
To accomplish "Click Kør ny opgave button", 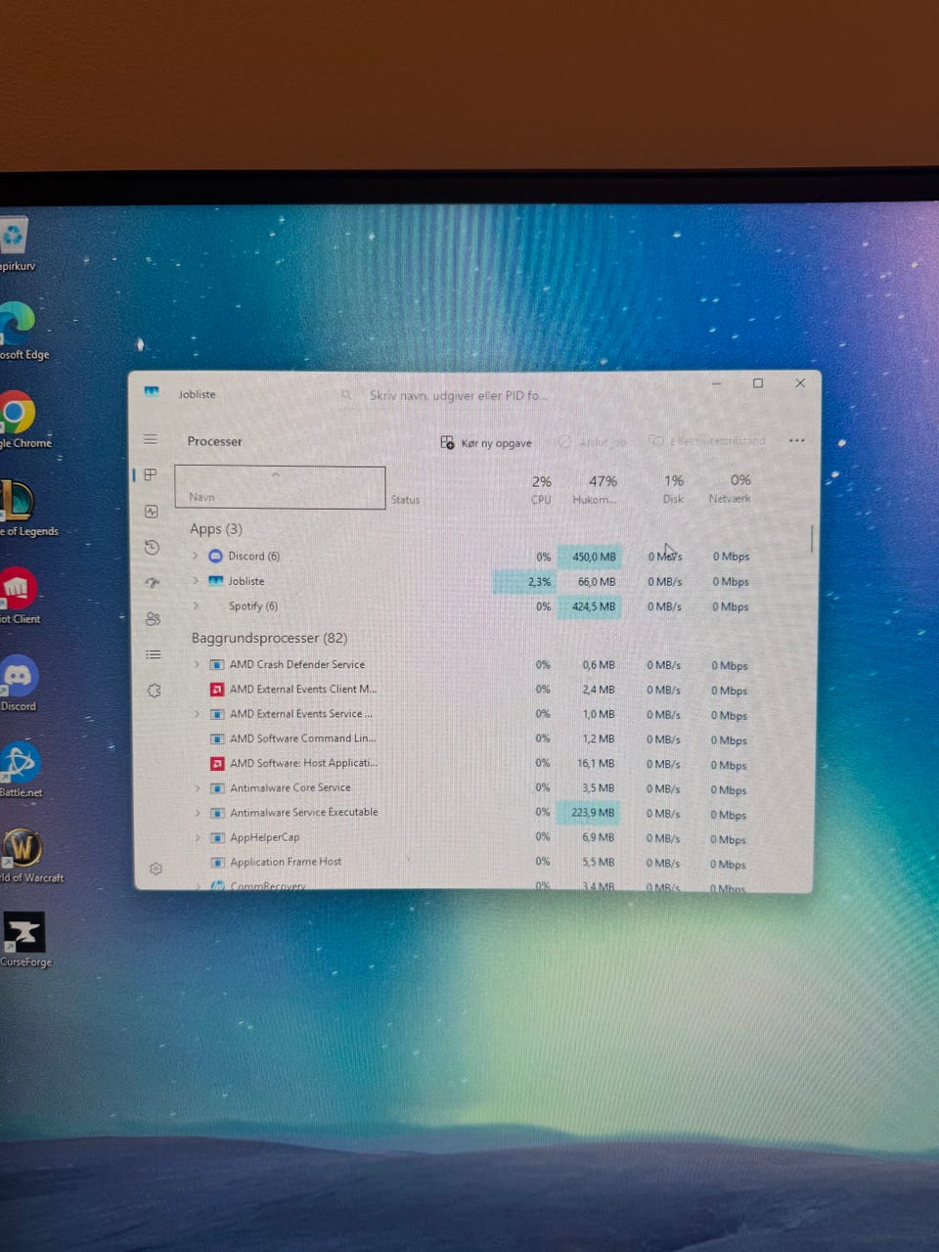I will pos(486,443).
